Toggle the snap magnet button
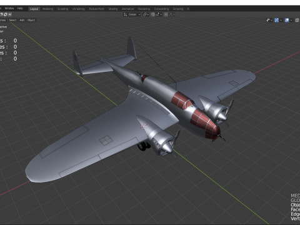This screenshot has height=225, width=300. point(152,14)
